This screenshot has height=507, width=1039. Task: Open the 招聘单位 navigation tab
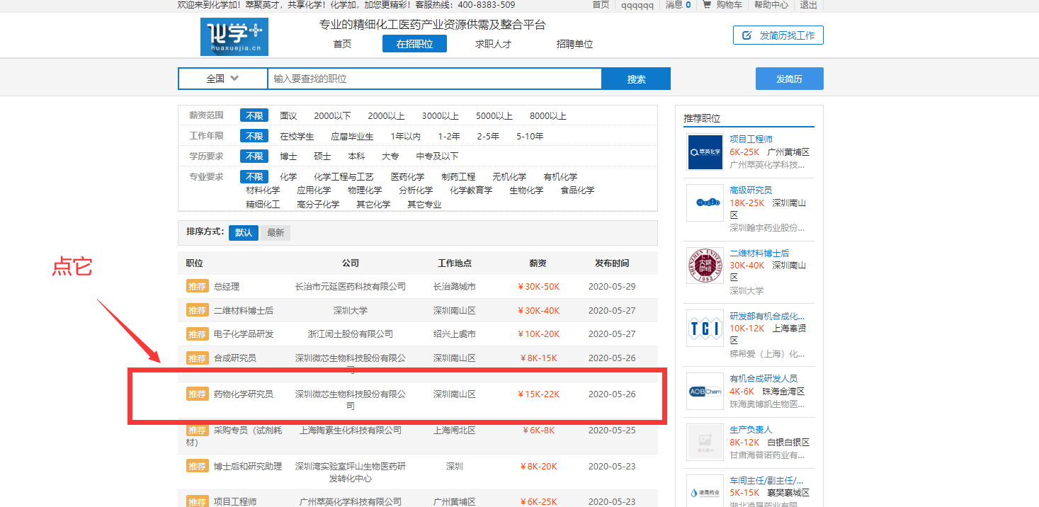tap(574, 44)
